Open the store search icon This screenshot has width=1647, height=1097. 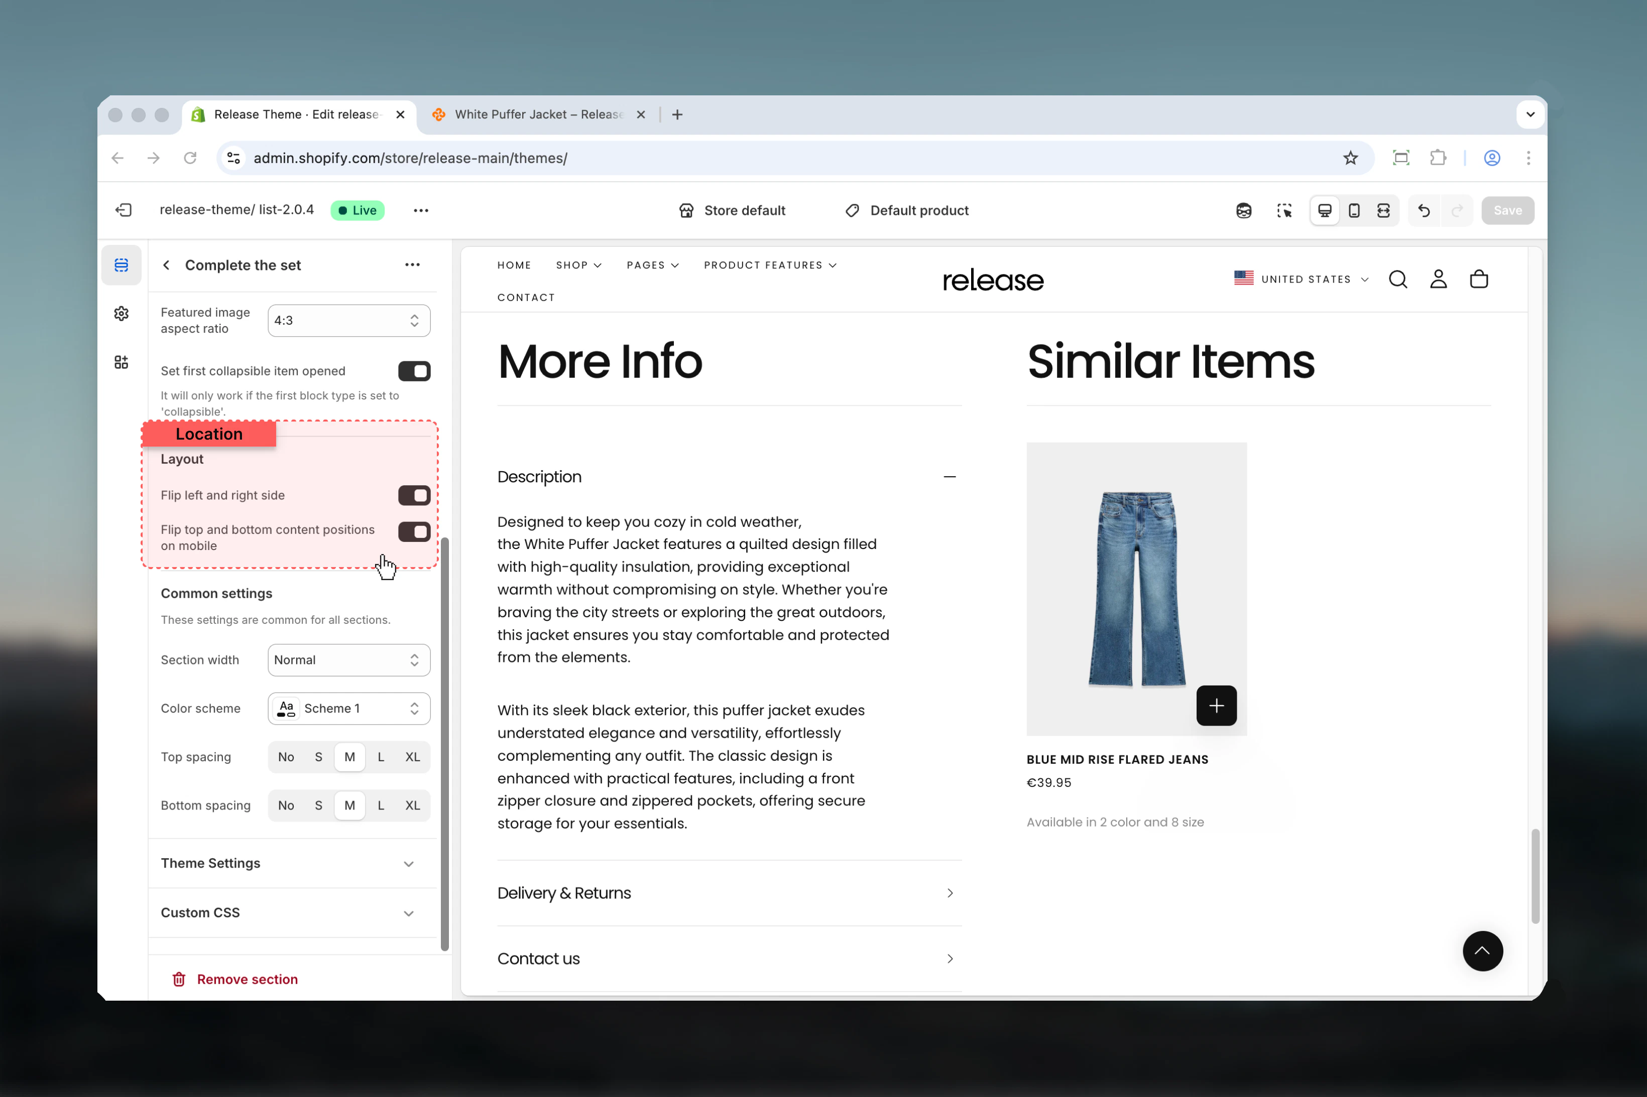click(x=1398, y=279)
